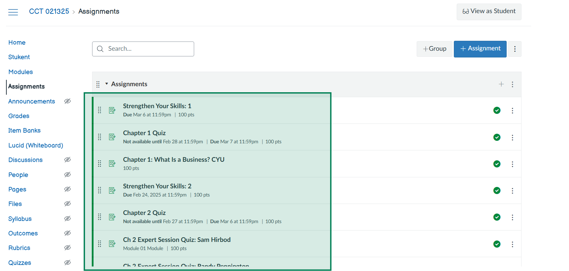The image size is (569, 271).
Task: Open options menu for Strengthen Your Skills: 1
Action: coord(512,111)
